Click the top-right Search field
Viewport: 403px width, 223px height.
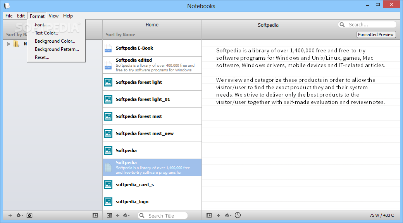pyautogui.click(x=367, y=25)
